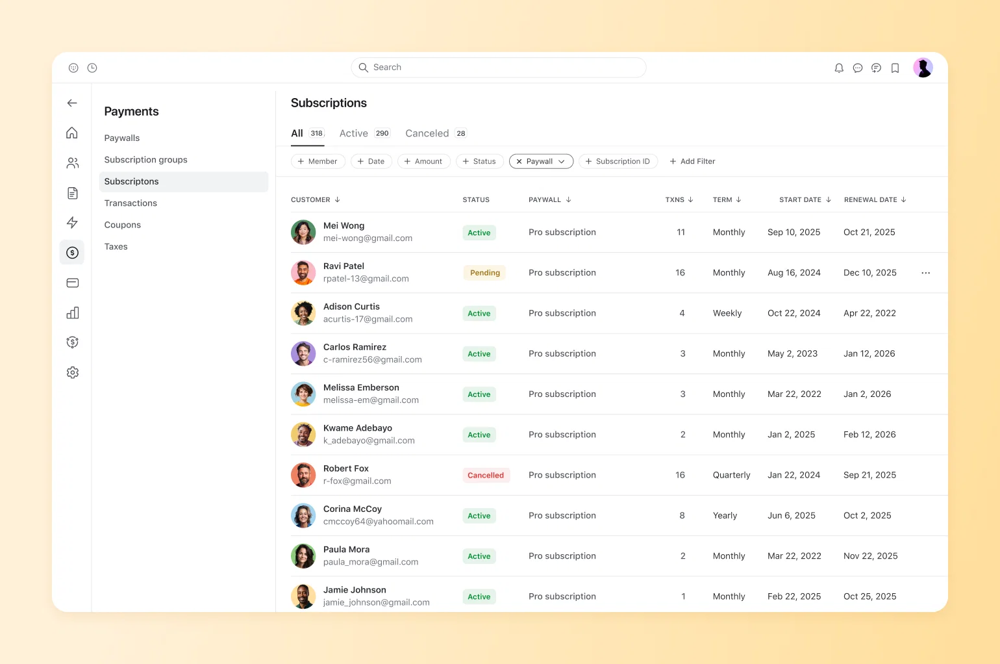Open the bar chart analytics icon
Image resolution: width=1000 pixels, height=664 pixels.
point(72,313)
